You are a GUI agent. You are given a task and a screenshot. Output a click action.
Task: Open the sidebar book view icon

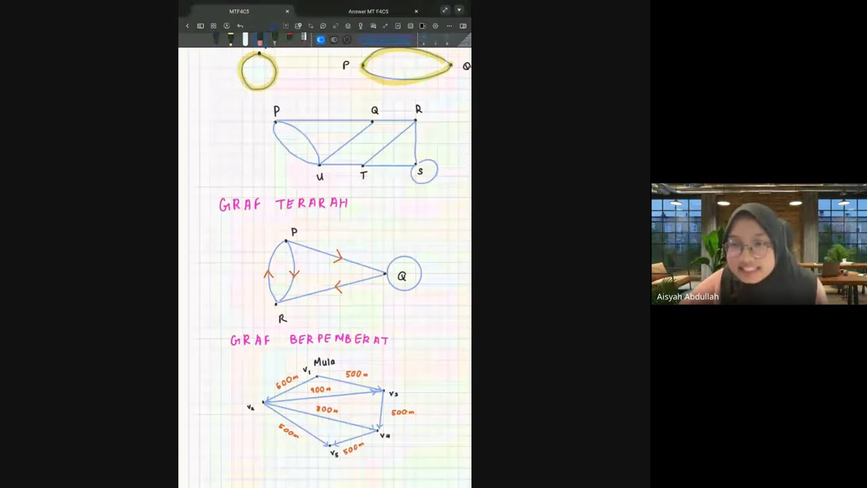click(x=200, y=26)
